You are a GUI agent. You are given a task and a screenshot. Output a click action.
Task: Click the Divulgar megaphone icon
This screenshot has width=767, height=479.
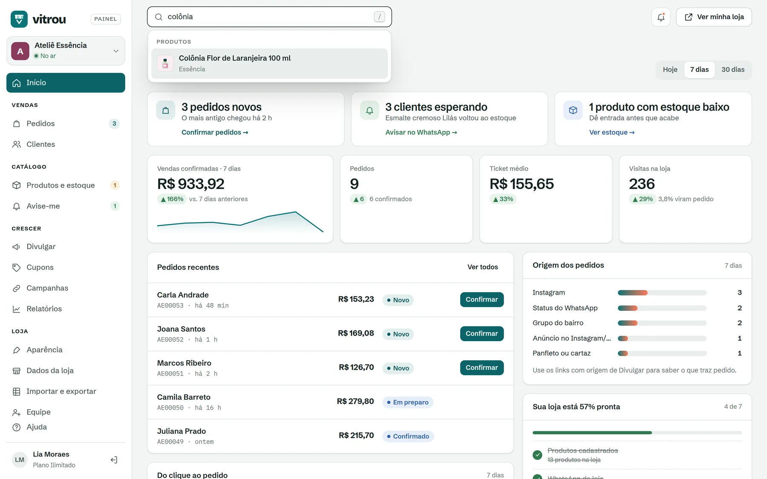point(17,247)
